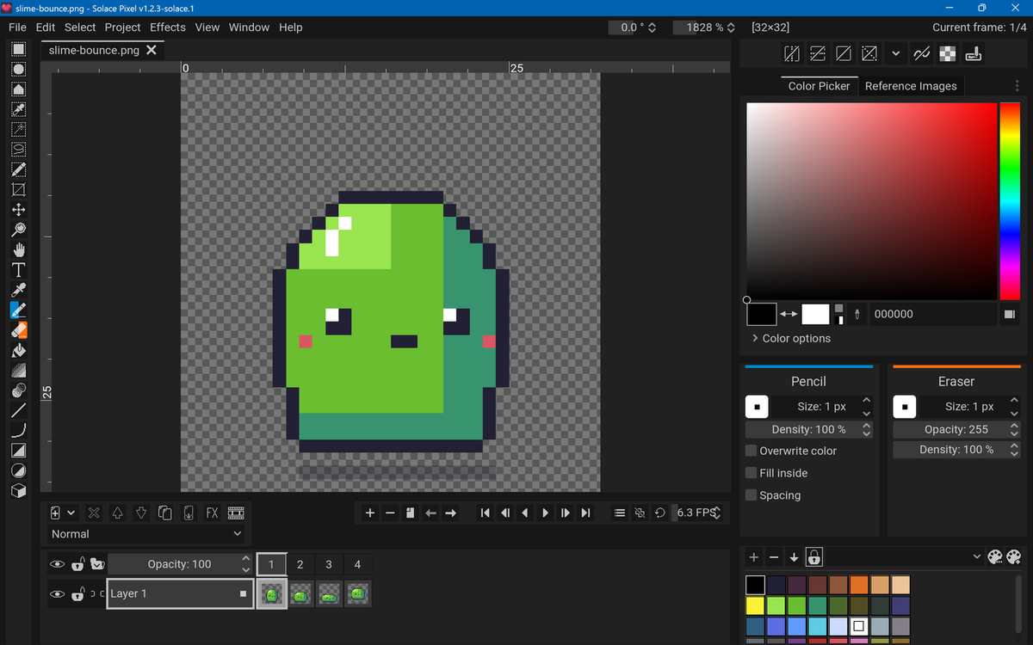Image resolution: width=1033 pixels, height=645 pixels.
Task: Open the File menu
Action: (17, 28)
